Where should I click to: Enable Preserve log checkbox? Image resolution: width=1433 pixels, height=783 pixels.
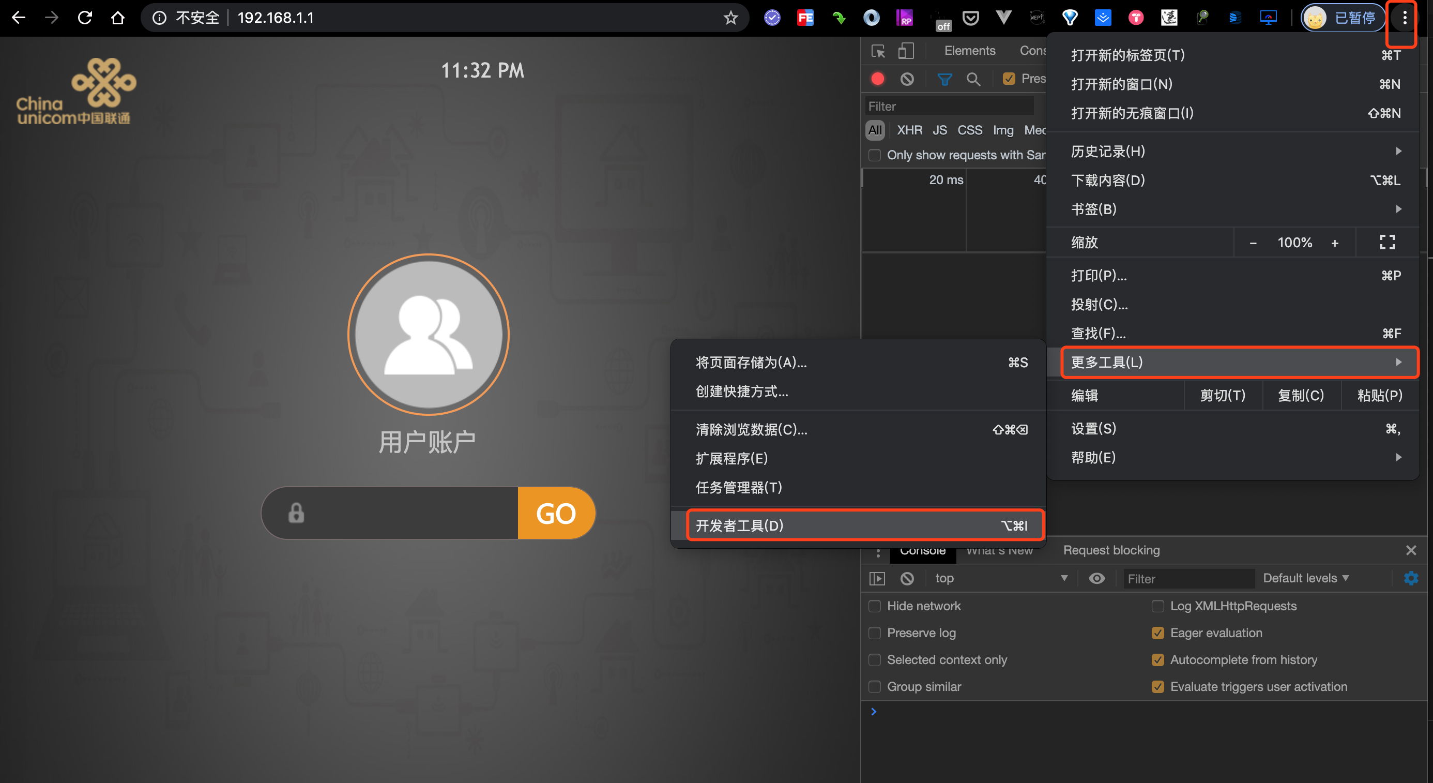click(x=874, y=631)
